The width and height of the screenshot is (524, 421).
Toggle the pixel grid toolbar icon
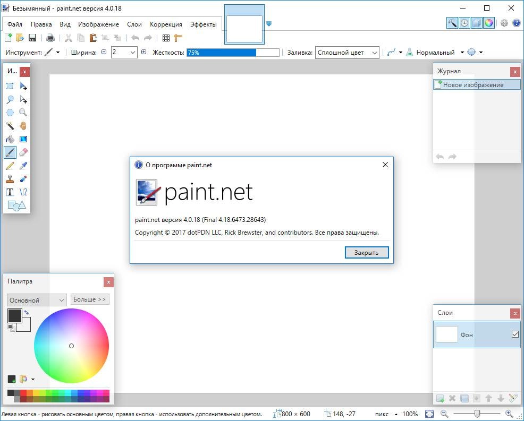(x=166, y=38)
